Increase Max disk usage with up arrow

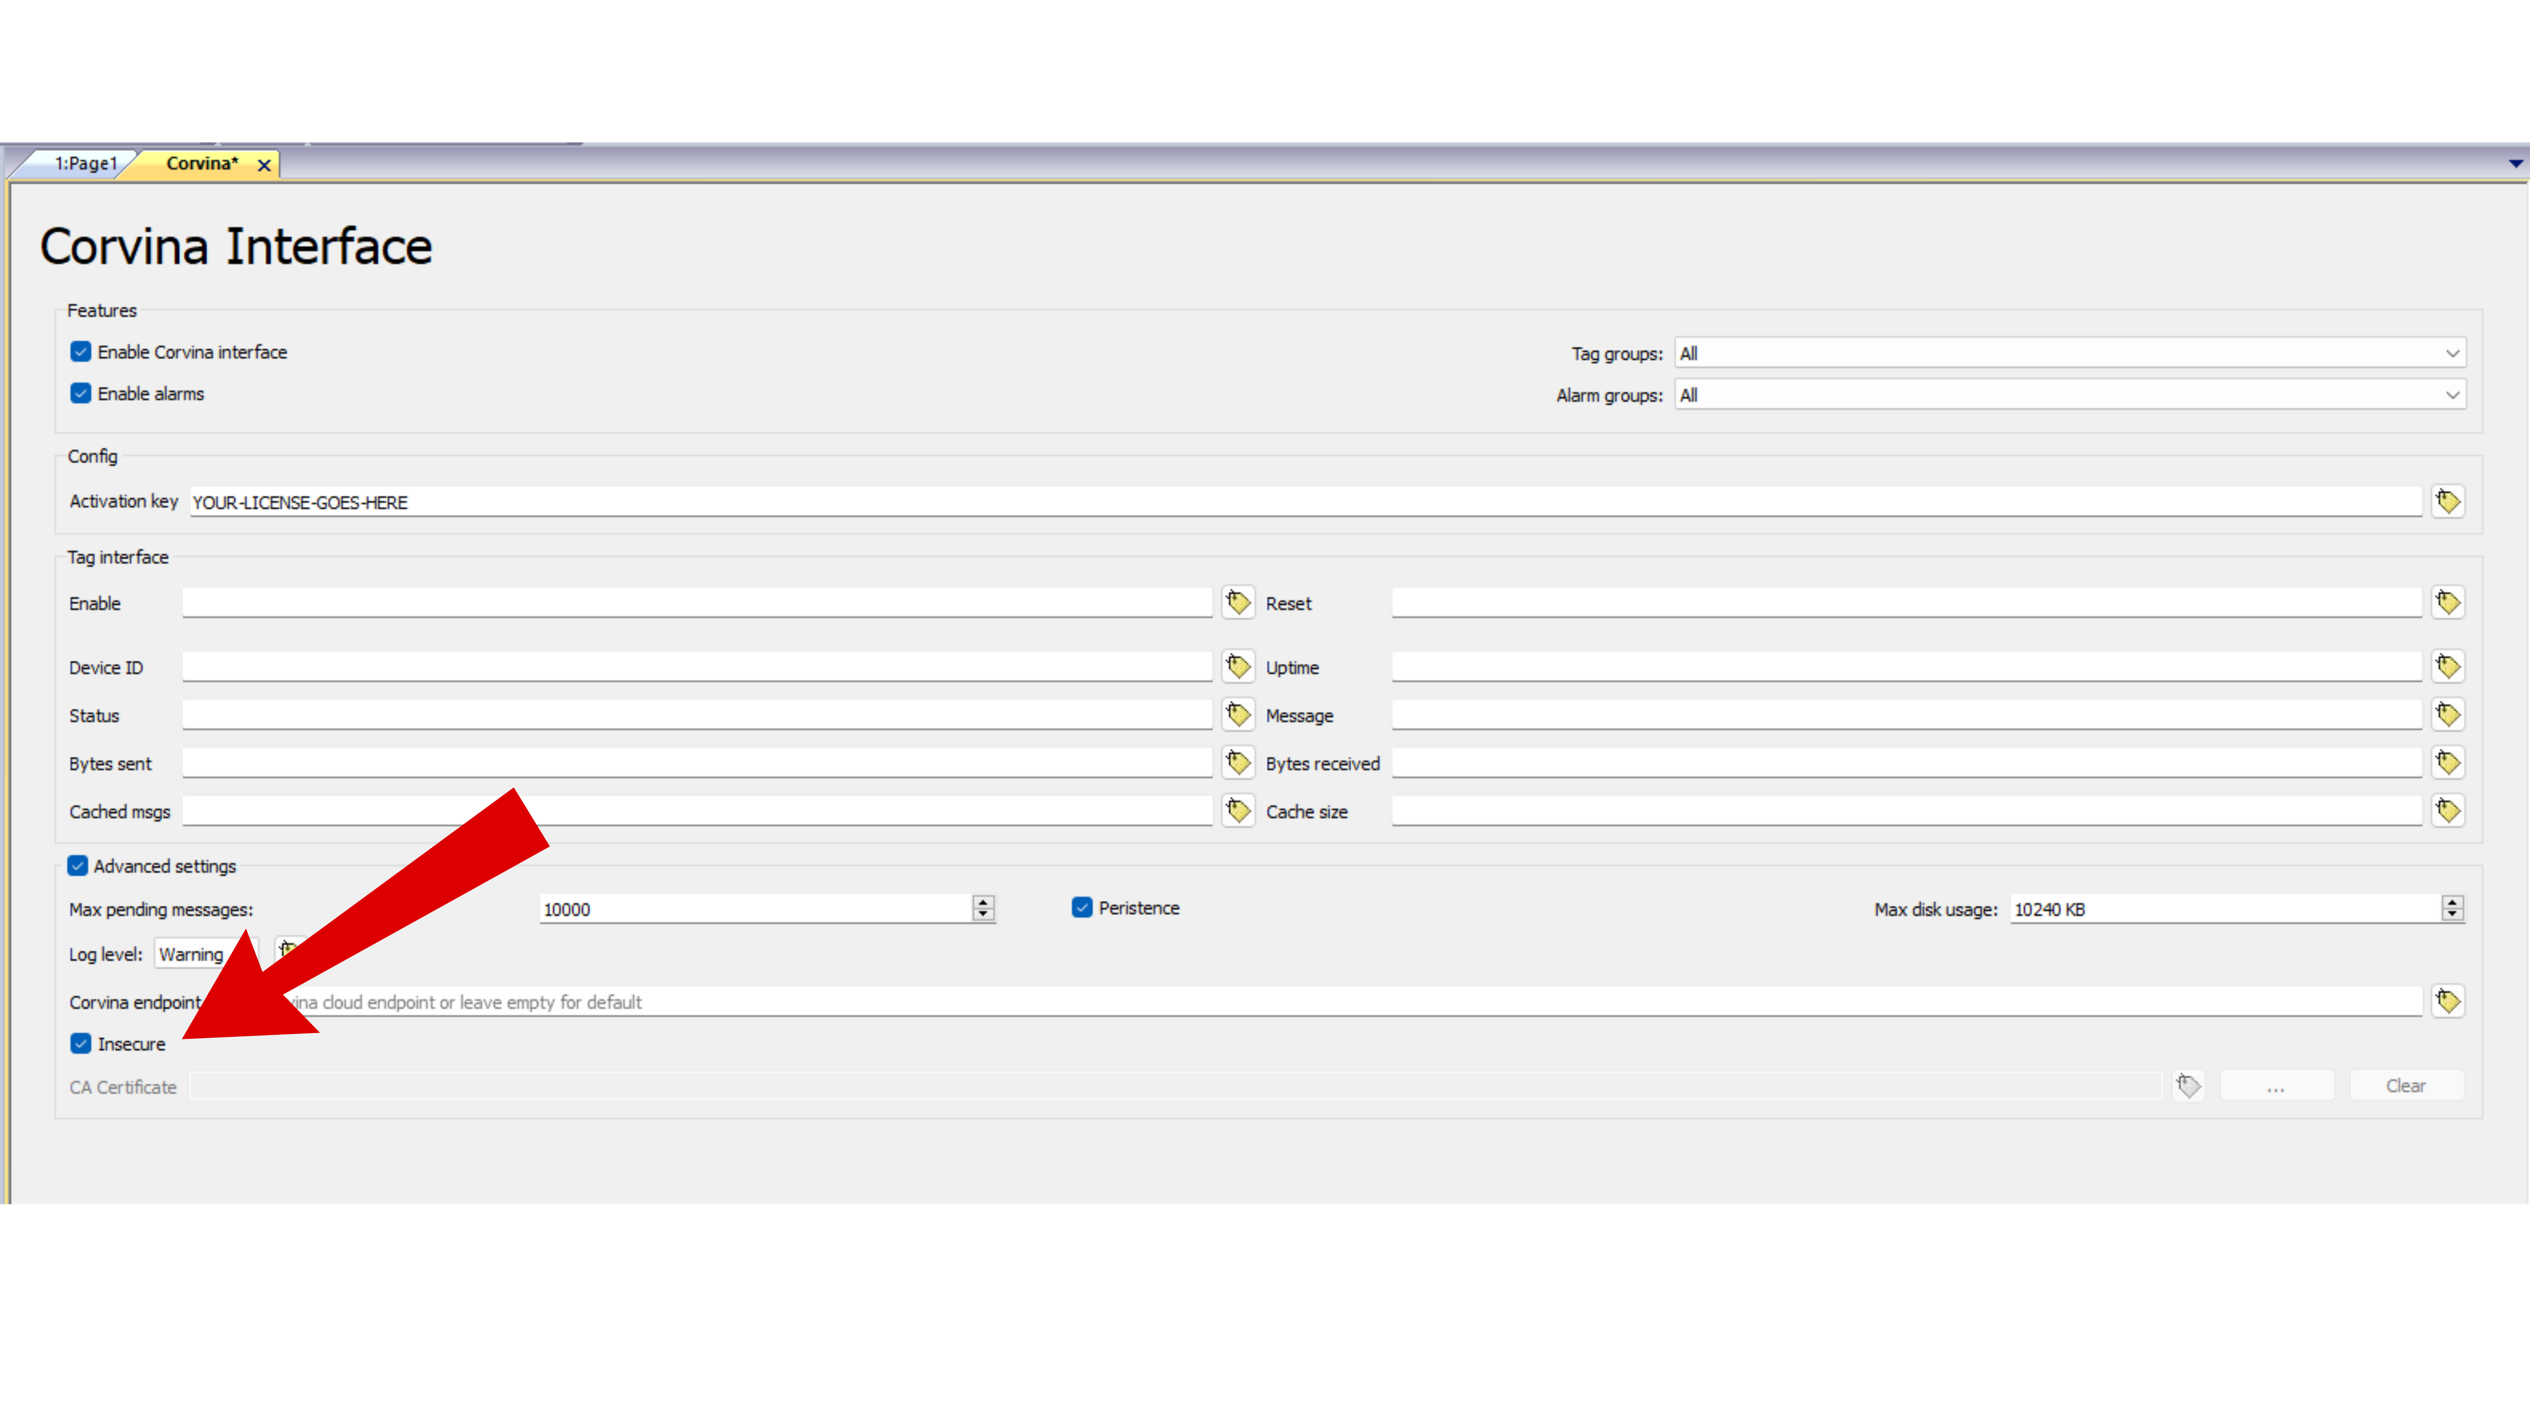[2452, 901]
